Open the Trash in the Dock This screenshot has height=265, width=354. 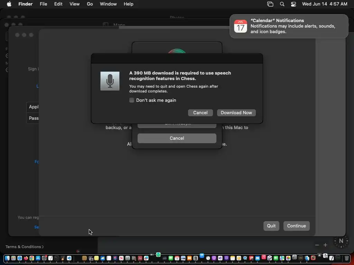(x=346, y=258)
